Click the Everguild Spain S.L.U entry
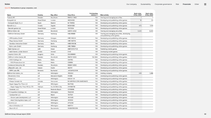This screenshot has width=211, height=118. point(15,23)
